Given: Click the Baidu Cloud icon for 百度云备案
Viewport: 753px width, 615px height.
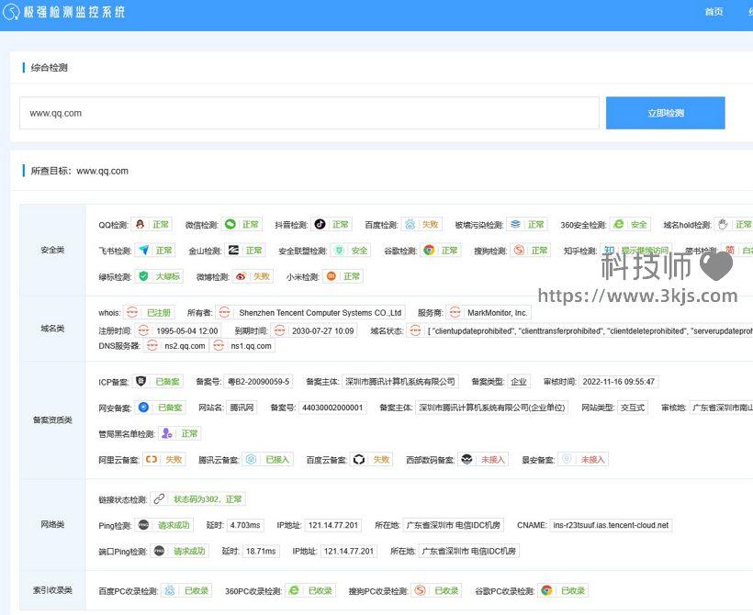Looking at the screenshot, I should point(359,459).
